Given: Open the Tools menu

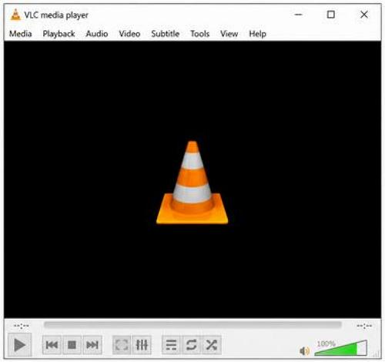Looking at the screenshot, I should [x=200, y=34].
